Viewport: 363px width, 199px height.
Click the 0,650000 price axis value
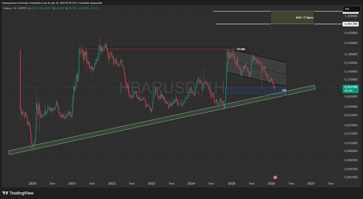[351, 33]
